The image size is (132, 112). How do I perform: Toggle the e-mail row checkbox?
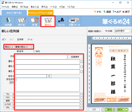click(82, 104)
